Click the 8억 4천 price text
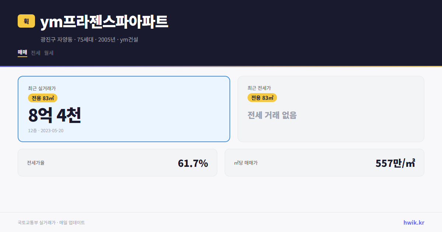442x232 pixels. (55, 116)
